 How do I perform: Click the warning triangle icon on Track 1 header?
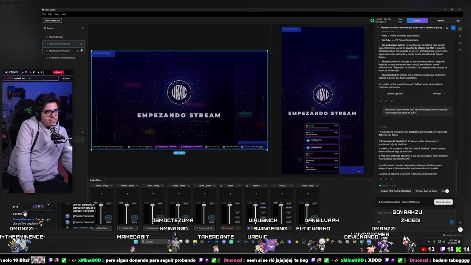247,185
